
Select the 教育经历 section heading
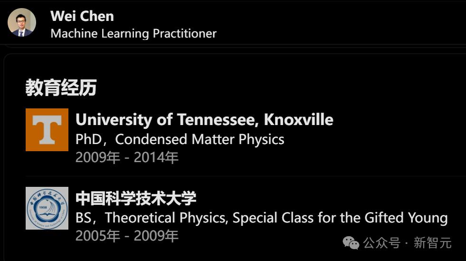[x=61, y=87]
